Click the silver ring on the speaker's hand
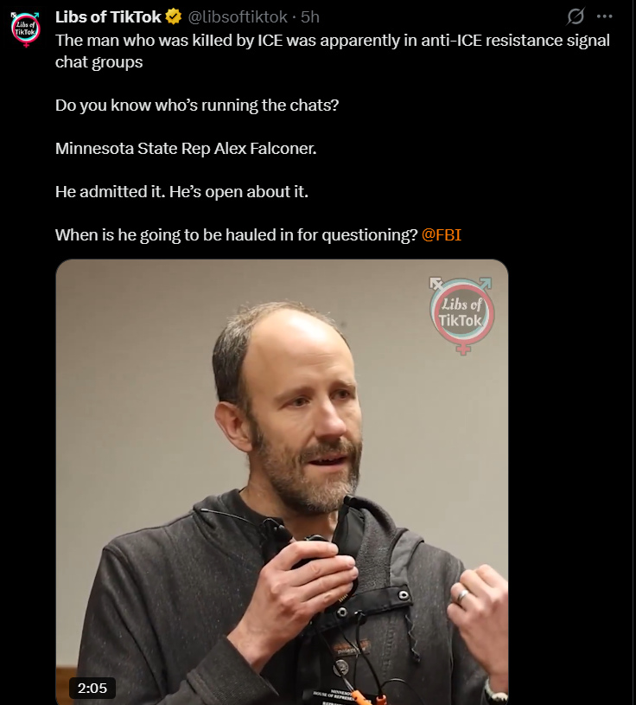This screenshot has height=705, width=636. pyautogui.click(x=462, y=597)
